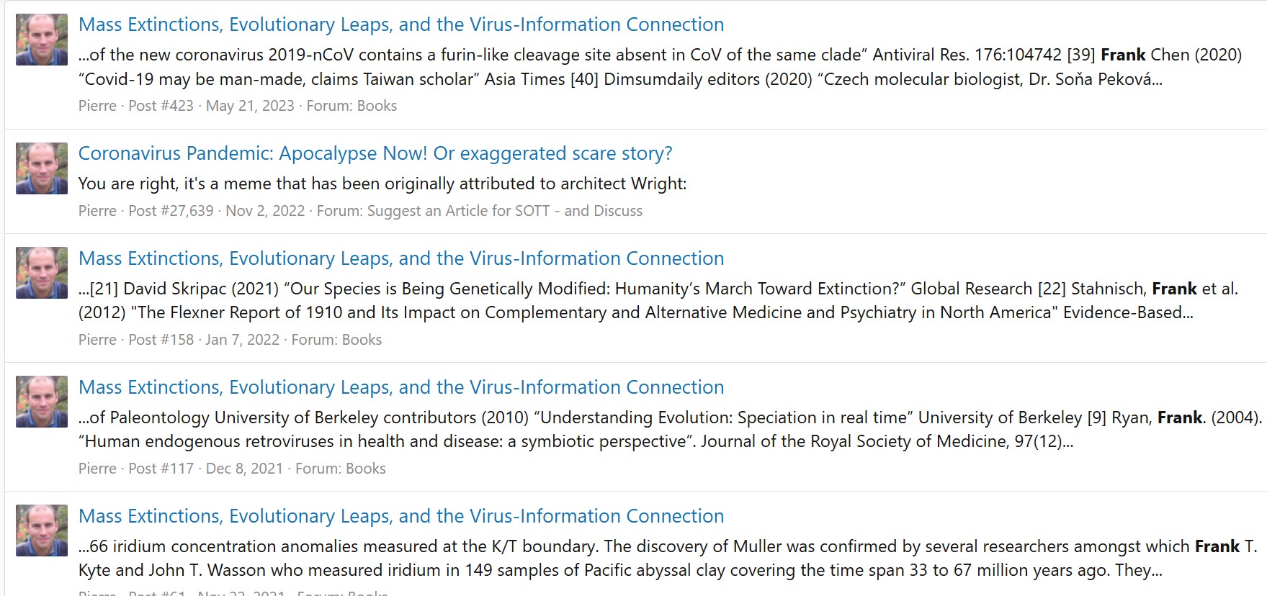Viewport: 1267px width, 596px height.
Task: Click Pierre's avatar beside the Post #423 result
Action: [42, 40]
